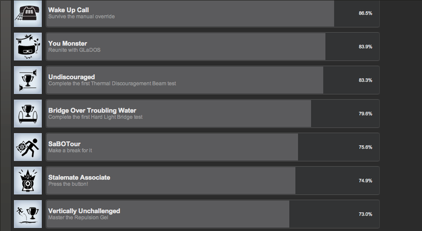Click the Wake Up Call achievement title
This screenshot has width=422, height=231.
point(69,10)
